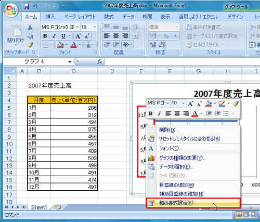The height and width of the screenshot is (222, 260).
Task: Align text right in ribbon alignment group
Action: click(x=125, y=36)
